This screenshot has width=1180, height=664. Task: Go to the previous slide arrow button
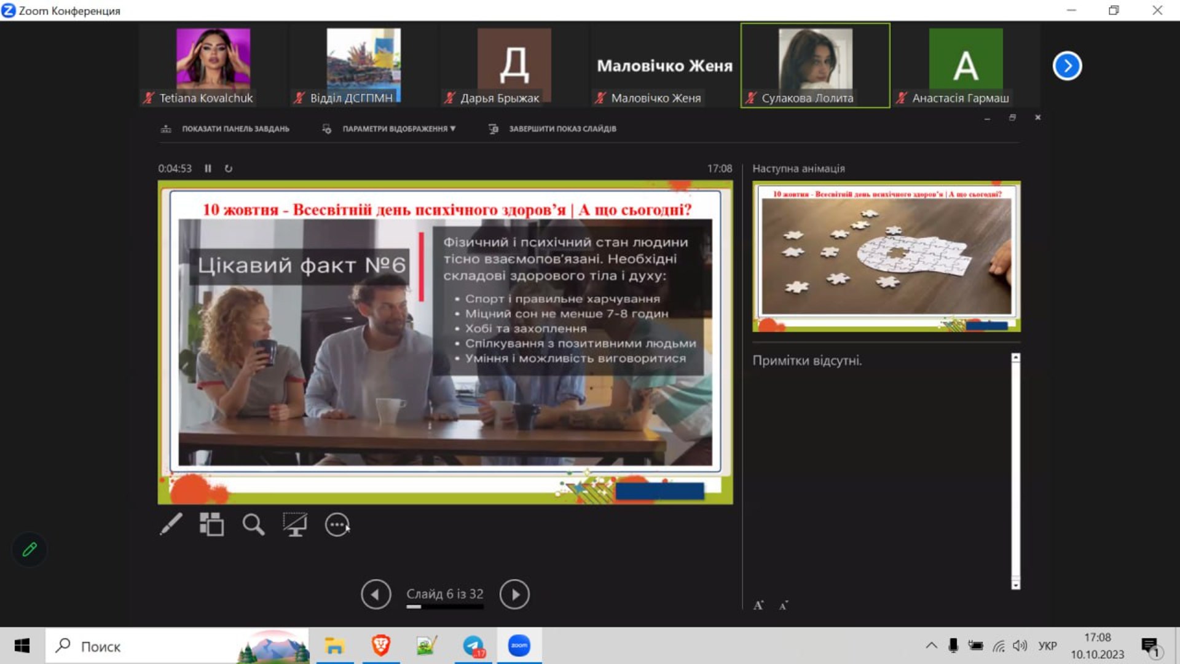coord(376,595)
